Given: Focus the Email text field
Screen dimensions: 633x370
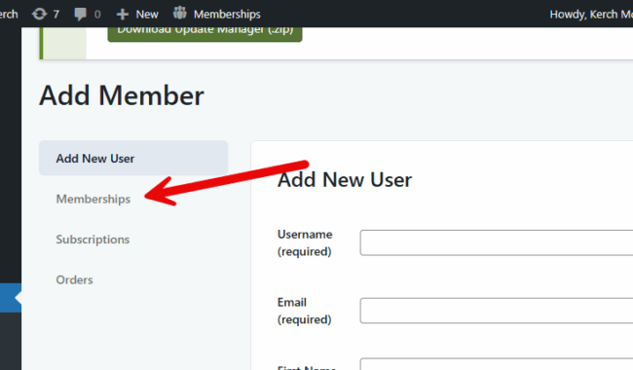Looking at the screenshot, I should (x=497, y=311).
